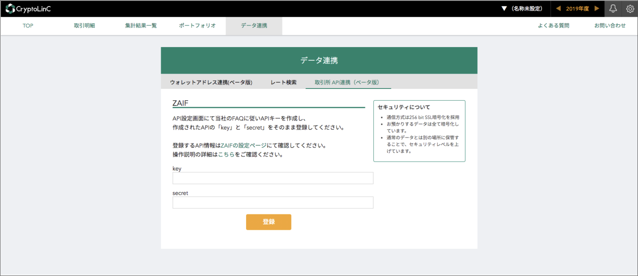Go to the next fiscal year
The height and width of the screenshot is (276, 638).
click(597, 8)
